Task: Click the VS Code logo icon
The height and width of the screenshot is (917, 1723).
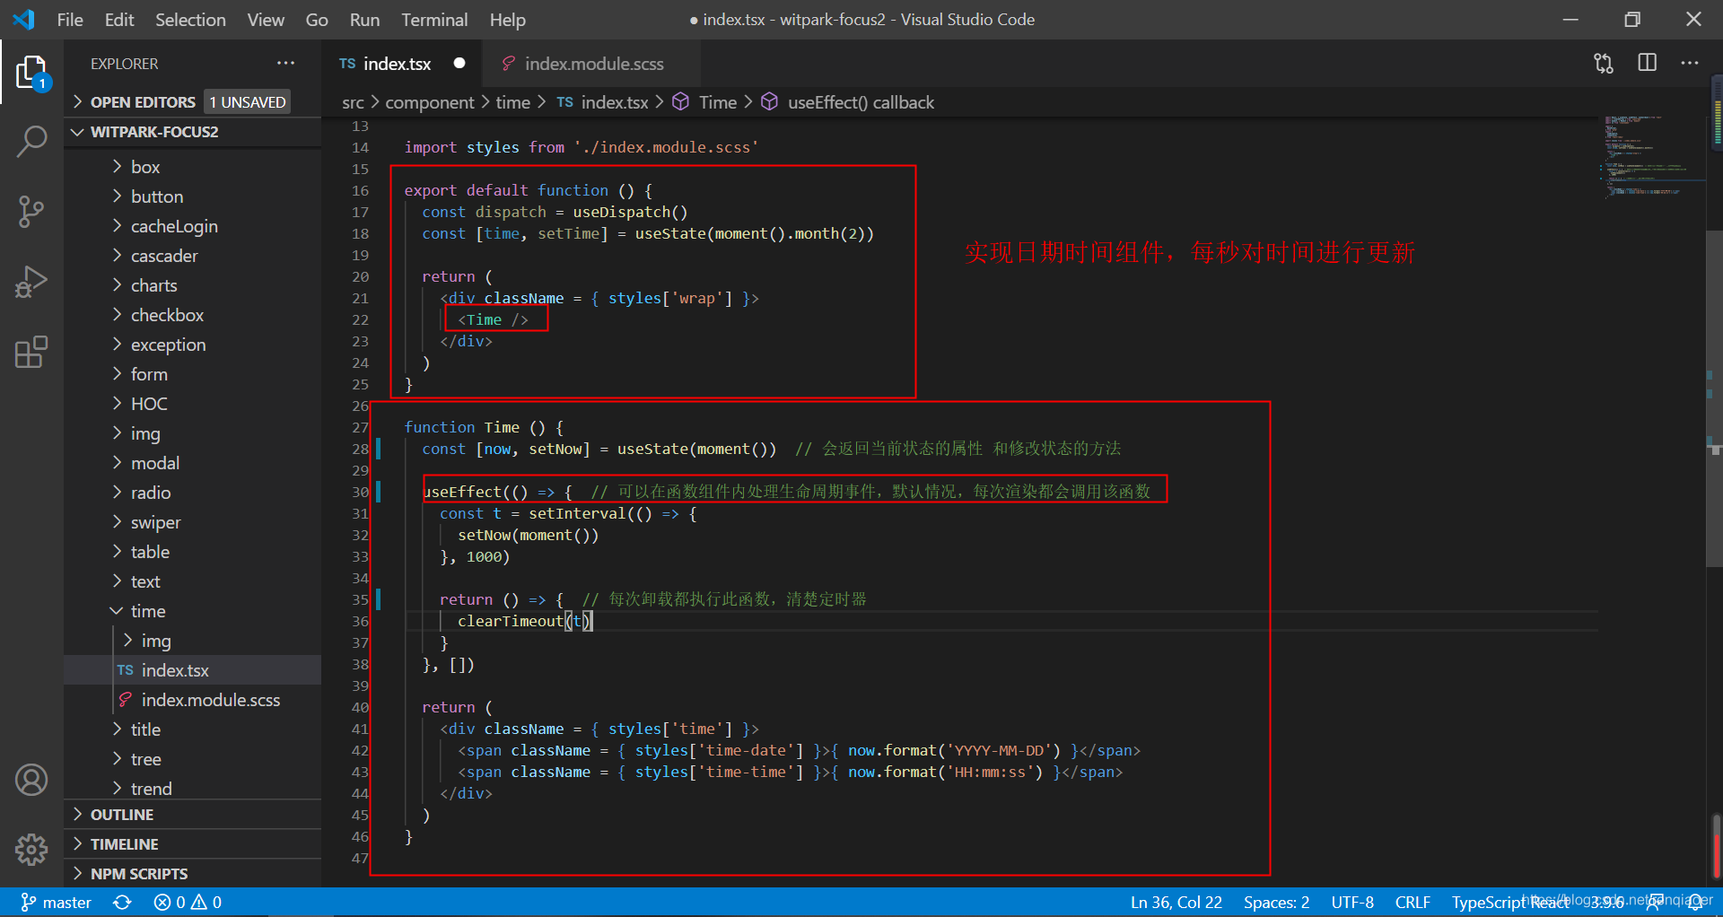Action: [24, 19]
